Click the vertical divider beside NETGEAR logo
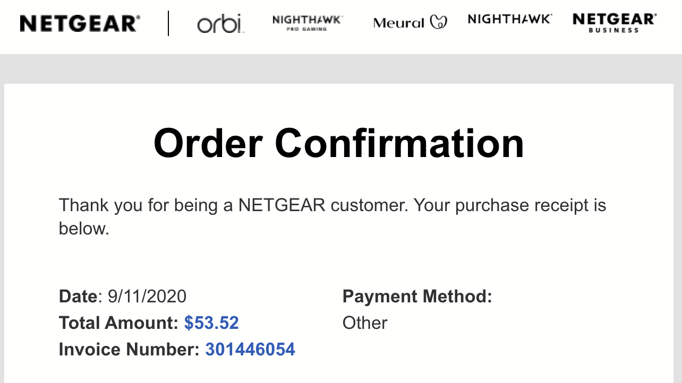 click(x=168, y=23)
